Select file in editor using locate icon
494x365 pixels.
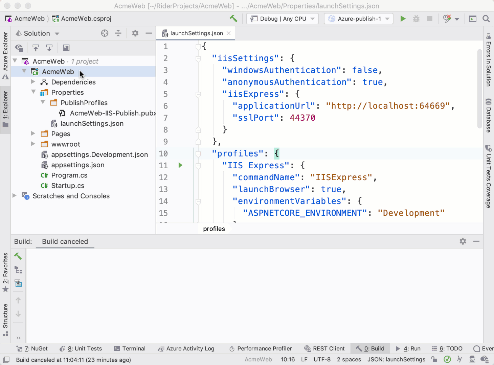(105, 33)
